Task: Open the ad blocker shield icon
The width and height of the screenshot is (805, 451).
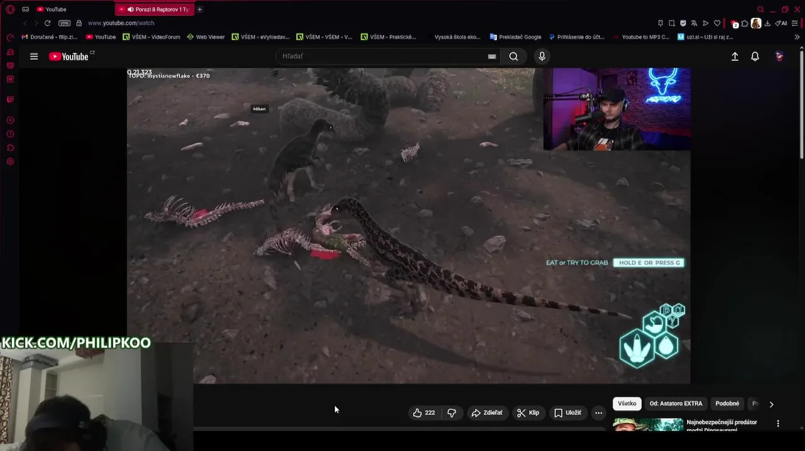Action: pyautogui.click(x=683, y=23)
